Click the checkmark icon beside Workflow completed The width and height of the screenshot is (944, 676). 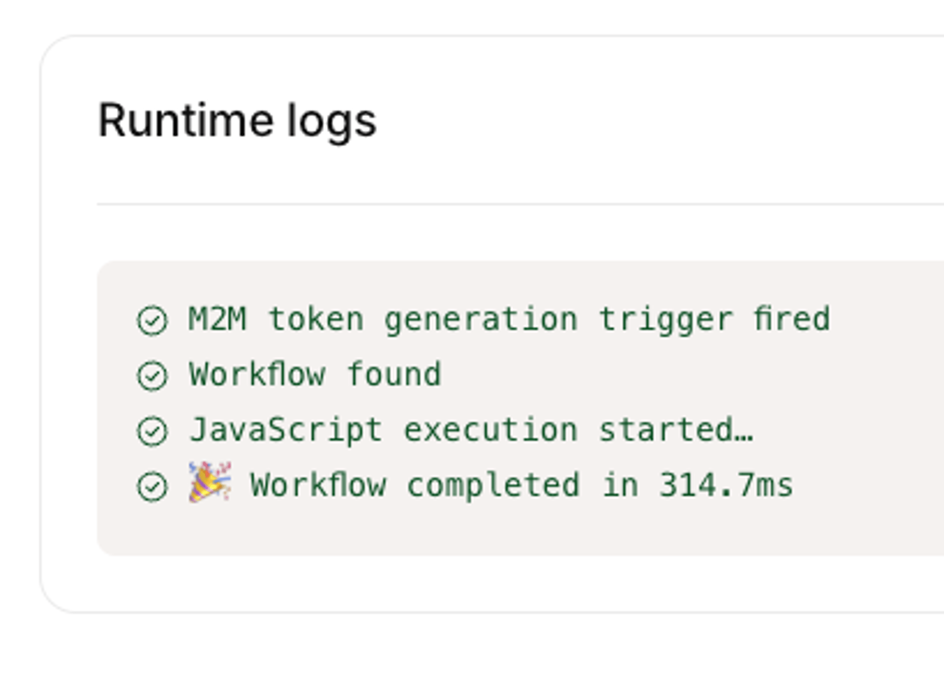[153, 485]
